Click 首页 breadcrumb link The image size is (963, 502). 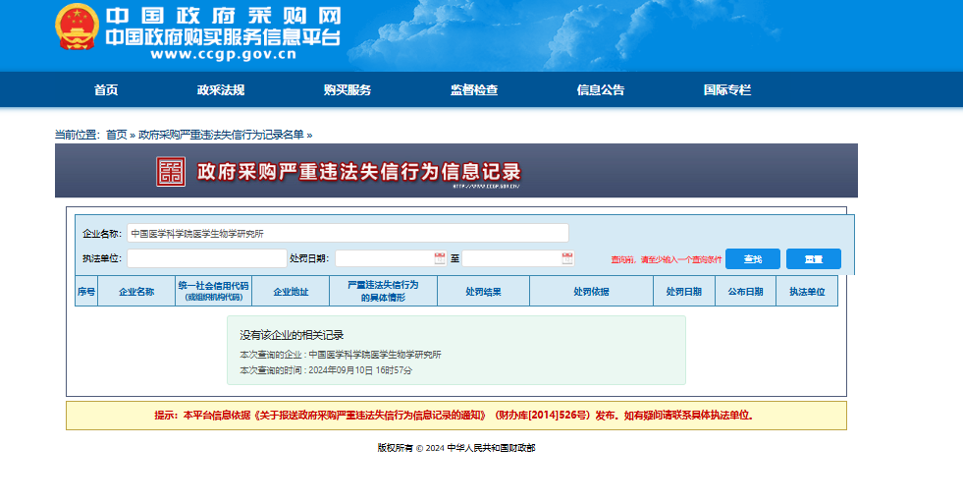point(116,135)
